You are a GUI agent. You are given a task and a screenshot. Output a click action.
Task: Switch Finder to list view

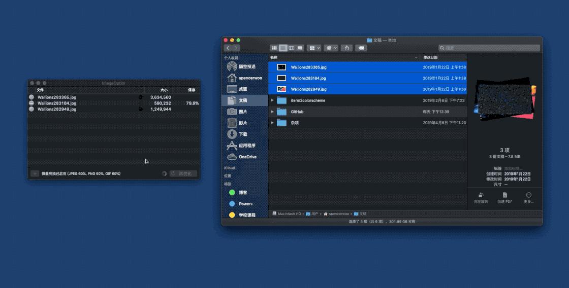pyautogui.click(x=283, y=48)
